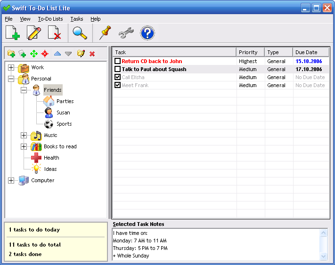
Task: Click the pushpin icon in the toolbar
Action: tap(104, 33)
